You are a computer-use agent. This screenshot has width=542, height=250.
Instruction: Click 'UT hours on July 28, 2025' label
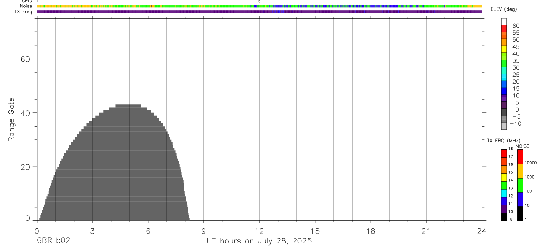click(259, 241)
